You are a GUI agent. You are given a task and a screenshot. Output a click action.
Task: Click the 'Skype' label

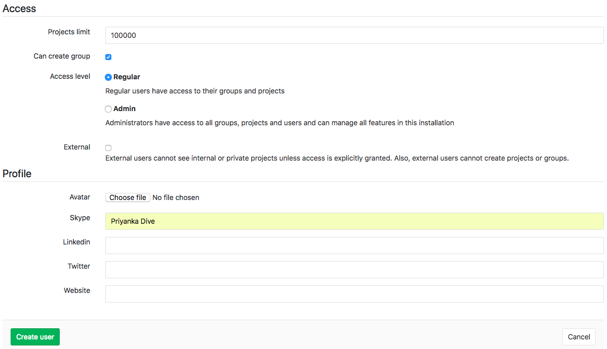point(80,218)
